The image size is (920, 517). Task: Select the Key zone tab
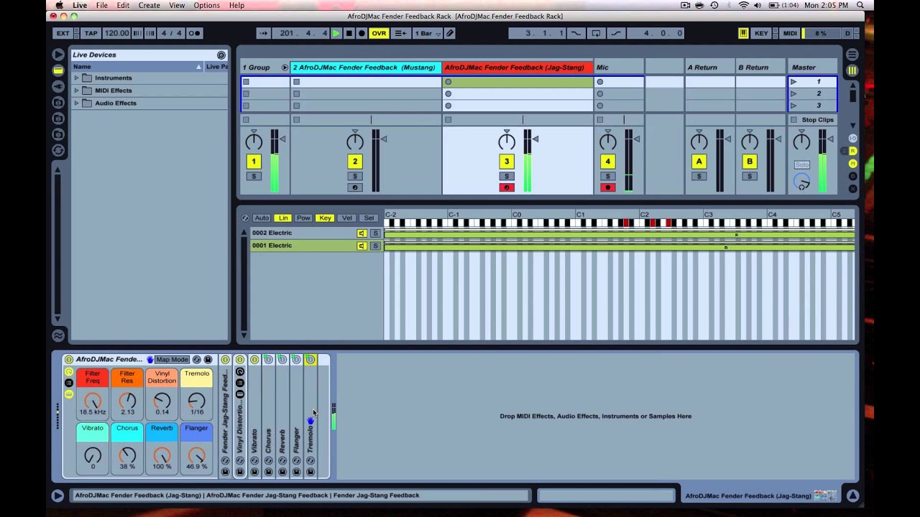pos(326,218)
